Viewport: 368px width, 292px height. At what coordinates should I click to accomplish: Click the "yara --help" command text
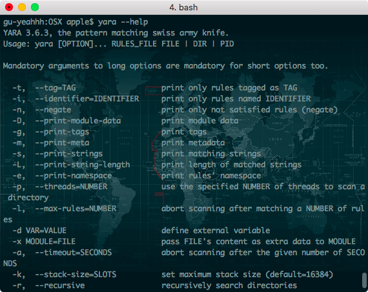123,22
